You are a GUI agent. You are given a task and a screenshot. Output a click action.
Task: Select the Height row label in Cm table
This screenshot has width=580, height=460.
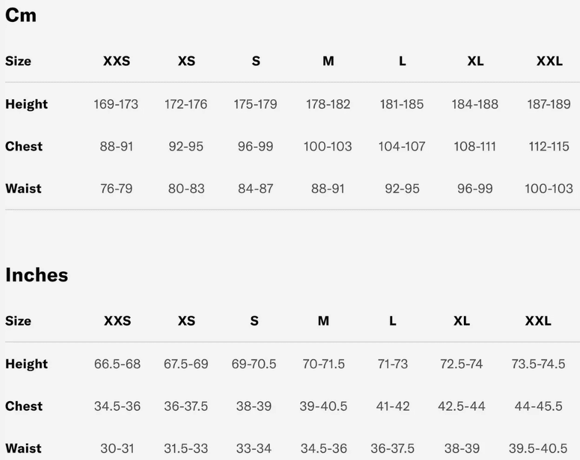click(x=27, y=104)
